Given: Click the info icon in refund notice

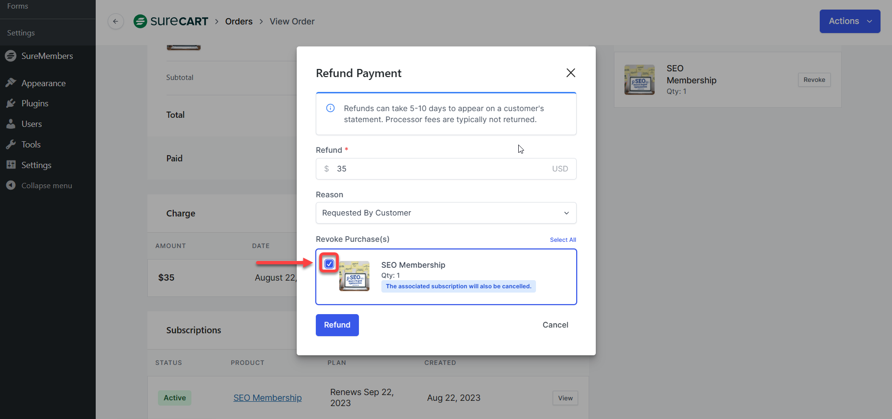Looking at the screenshot, I should [330, 108].
